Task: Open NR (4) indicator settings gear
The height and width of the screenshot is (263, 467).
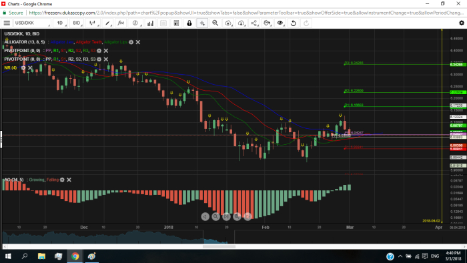Action: (23, 68)
